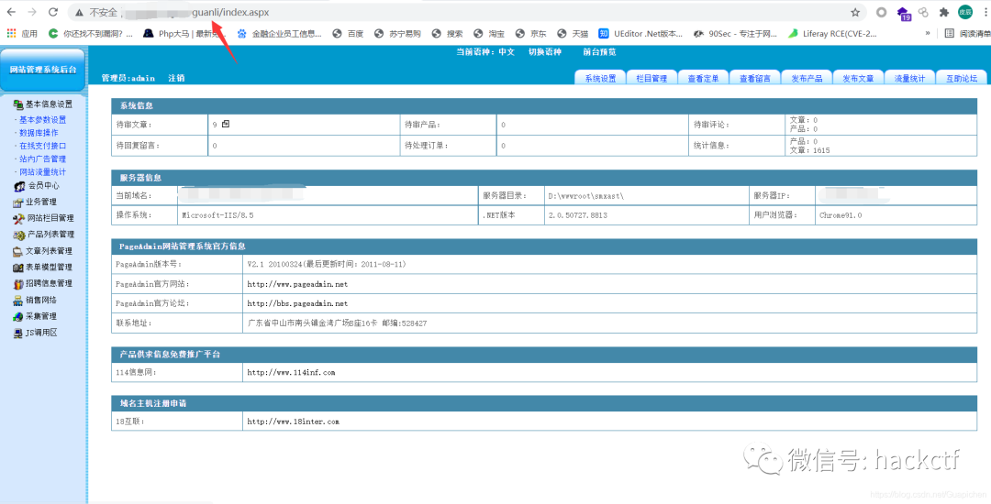Image resolution: width=991 pixels, height=504 pixels.
Task: Open the UEditor .Net版本 bookmark
Action: coord(640,33)
